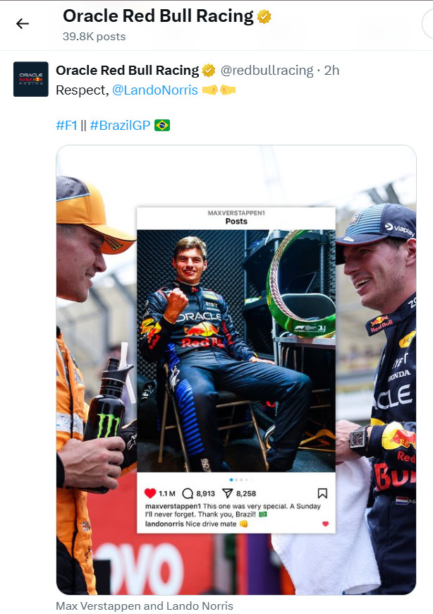Open the #F1 hashtag
Viewport: 433px width, 614px height.
[66, 126]
